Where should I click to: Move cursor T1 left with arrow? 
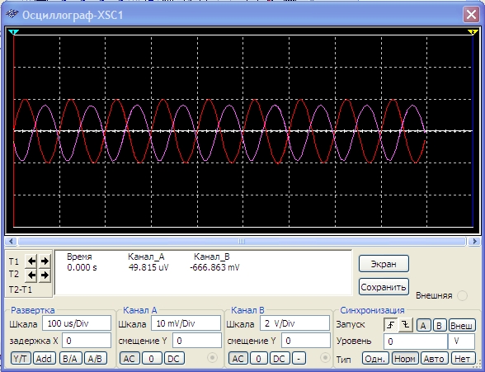31,261
